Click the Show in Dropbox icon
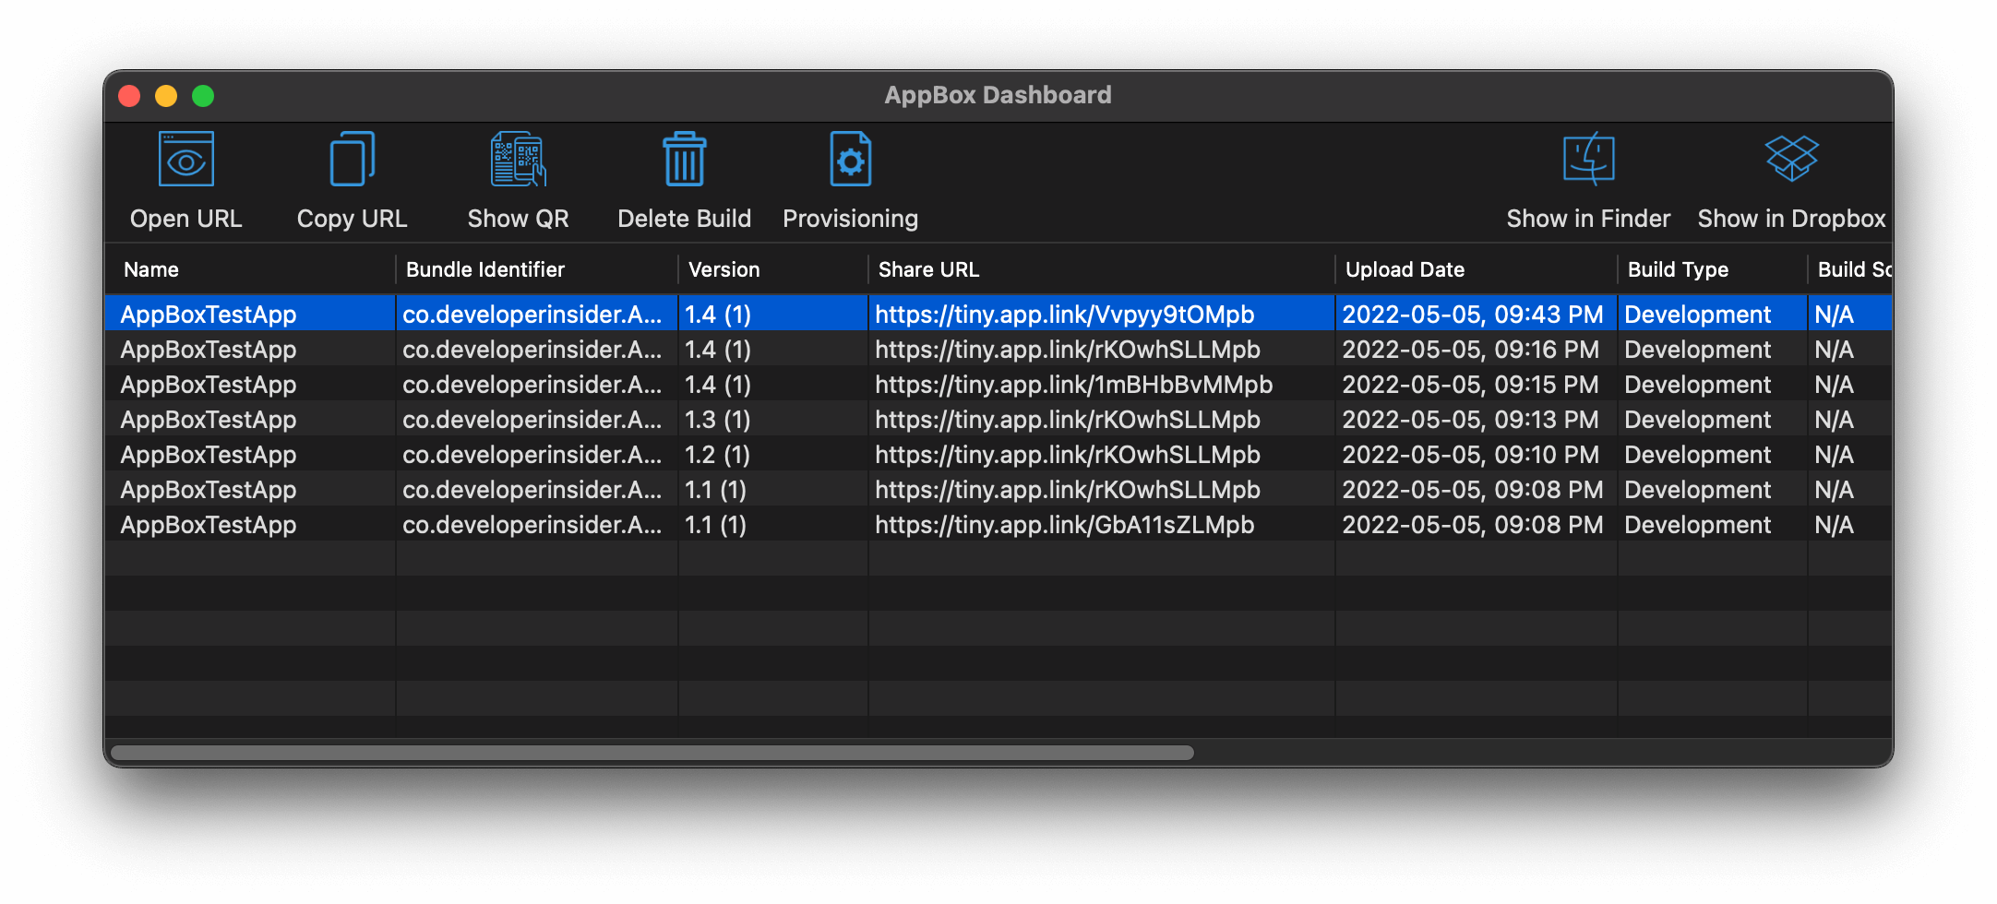This screenshot has width=1997, height=904. [x=1791, y=161]
